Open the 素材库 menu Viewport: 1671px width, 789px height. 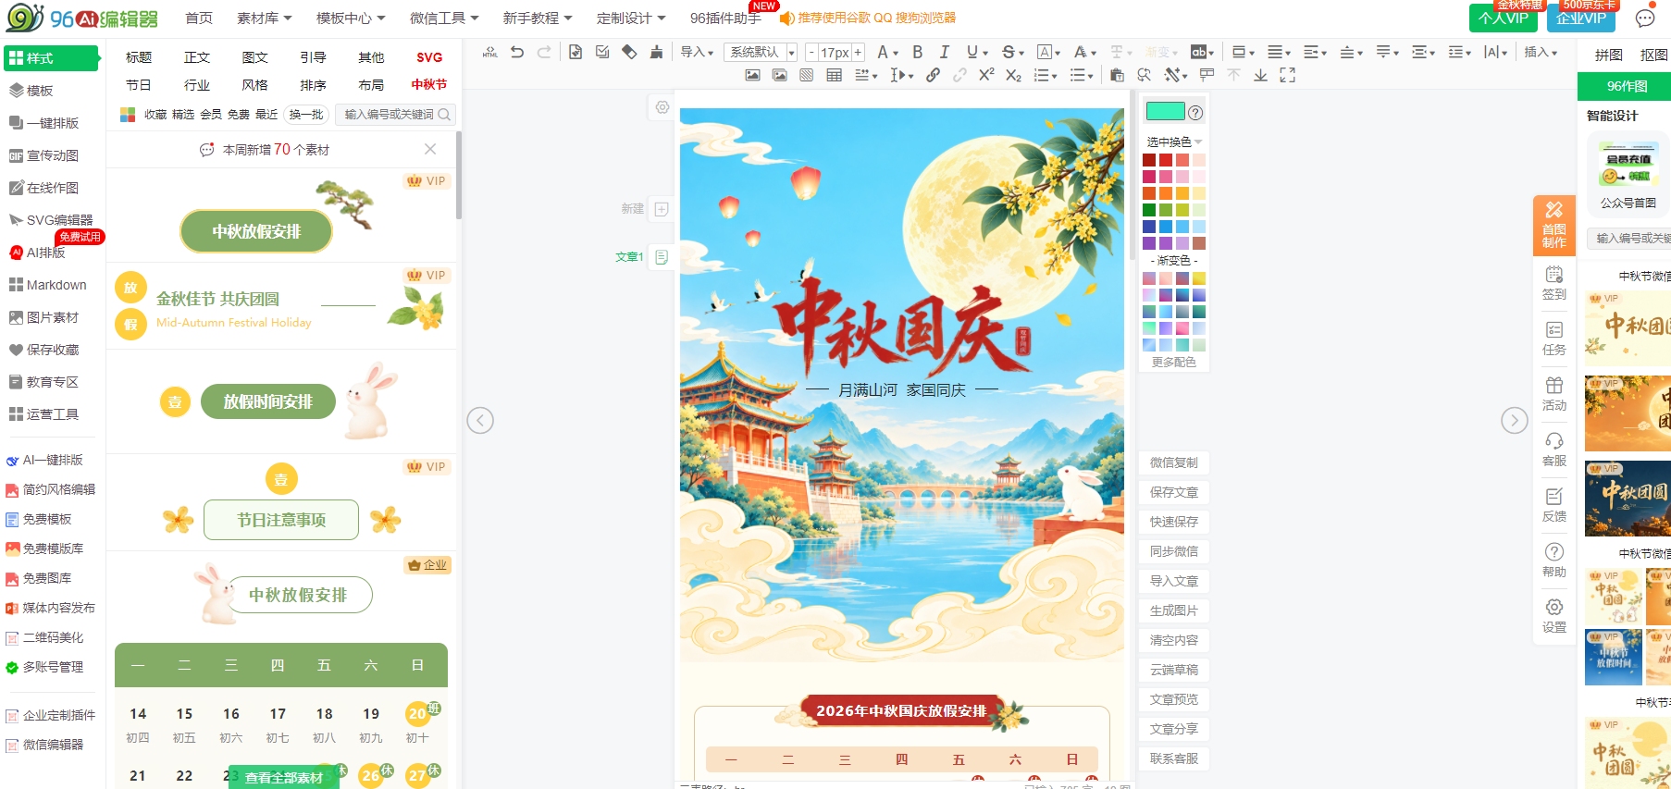click(x=265, y=18)
